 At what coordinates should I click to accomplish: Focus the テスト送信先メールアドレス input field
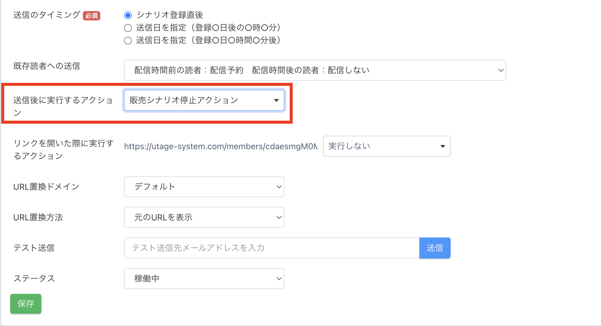[271, 248]
